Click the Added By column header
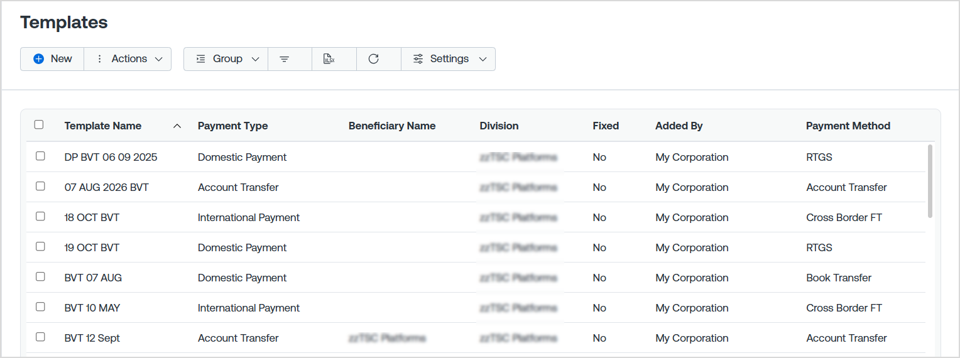Viewport: 960px width, 358px height. tap(679, 126)
